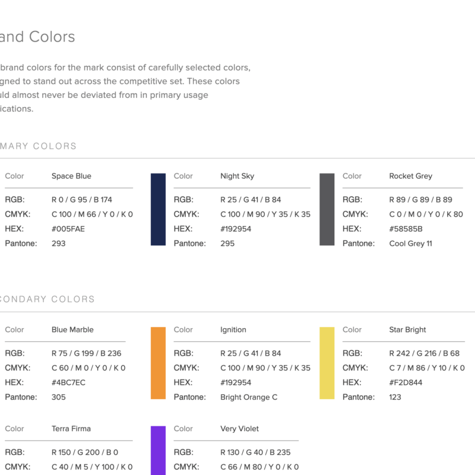Click Night Sky CMYK C 100 / M 90 / Y 35 / K 35
Screen dimensions: 475x475
tap(265, 214)
